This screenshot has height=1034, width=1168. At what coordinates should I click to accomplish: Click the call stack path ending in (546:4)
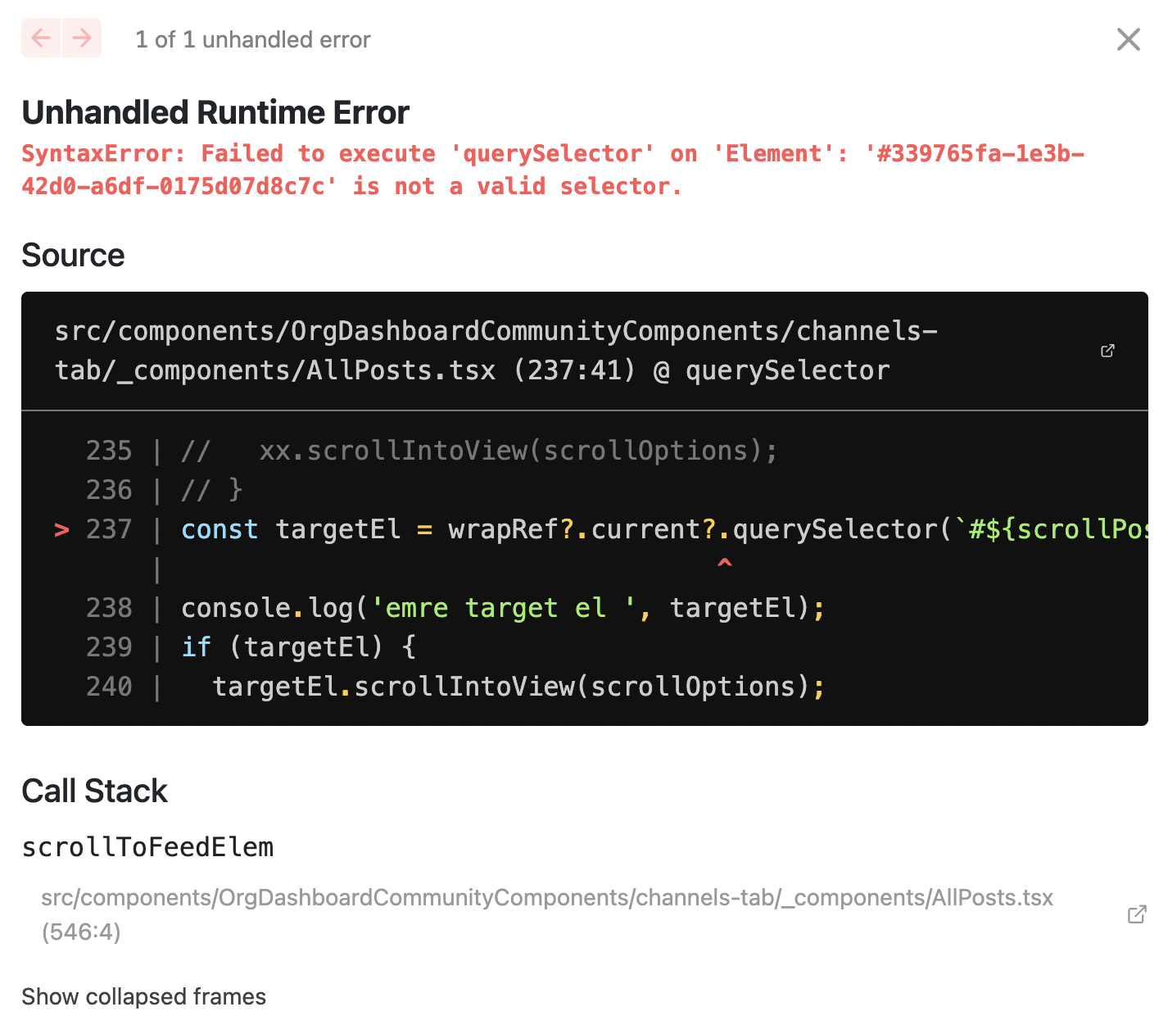546,914
